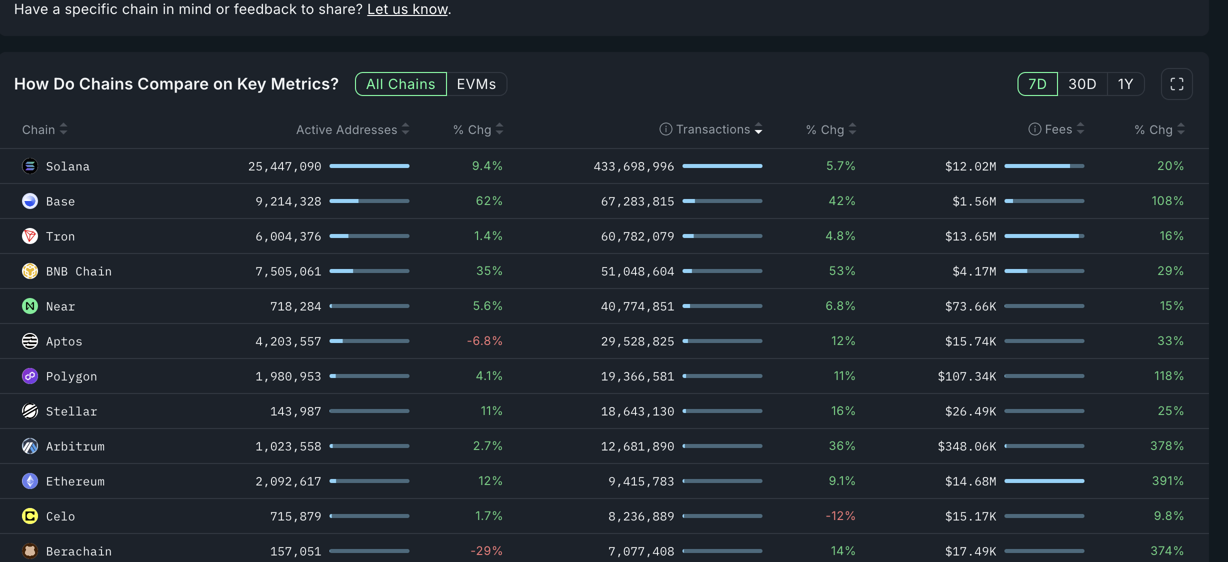Switch to the 30D time range

coord(1082,84)
